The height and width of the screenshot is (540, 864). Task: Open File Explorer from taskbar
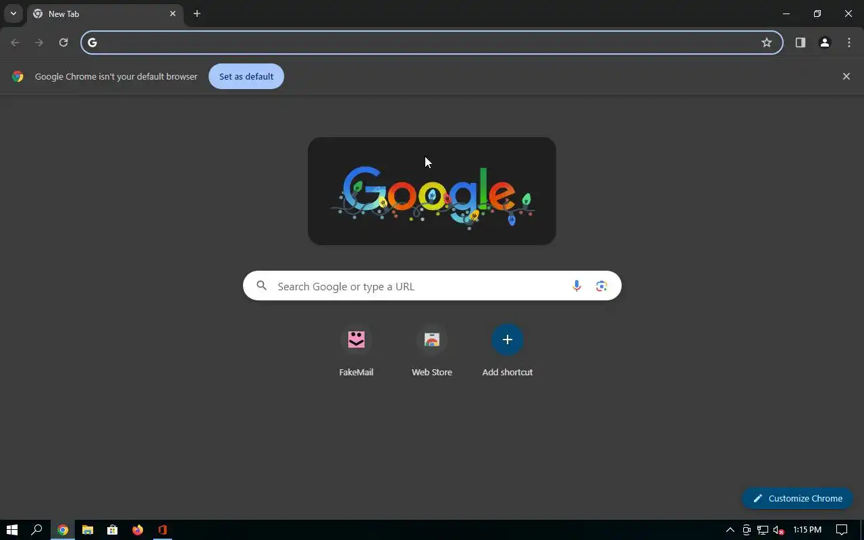88,530
